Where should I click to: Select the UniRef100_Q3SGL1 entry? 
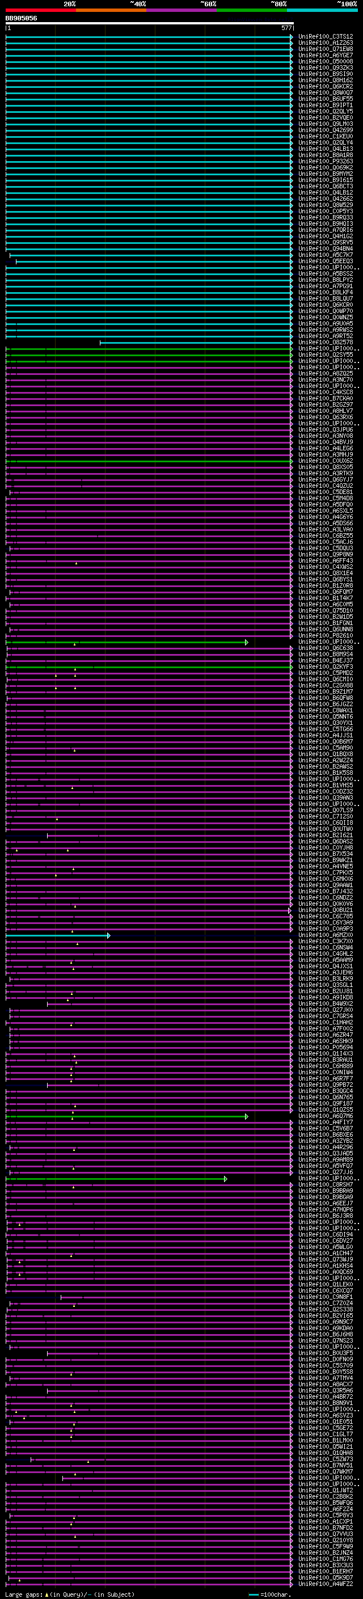coord(326,985)
